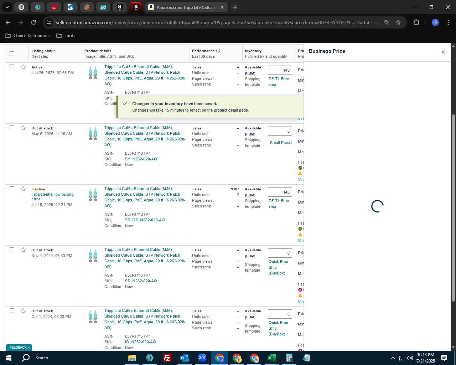This screenshot has width=456, height=365.
Task: Click the Windows taskbar Search box
Action: [42, 358]
